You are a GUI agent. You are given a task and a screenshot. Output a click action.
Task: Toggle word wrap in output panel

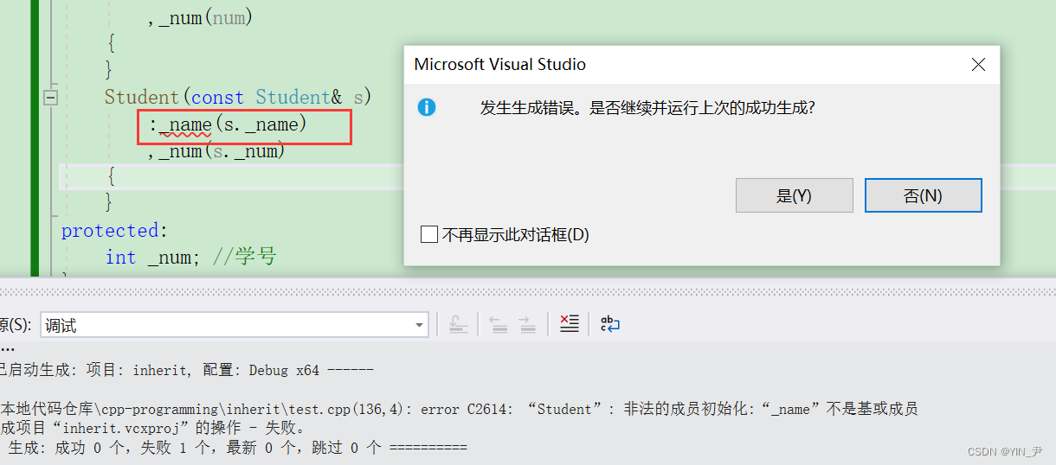610,324
